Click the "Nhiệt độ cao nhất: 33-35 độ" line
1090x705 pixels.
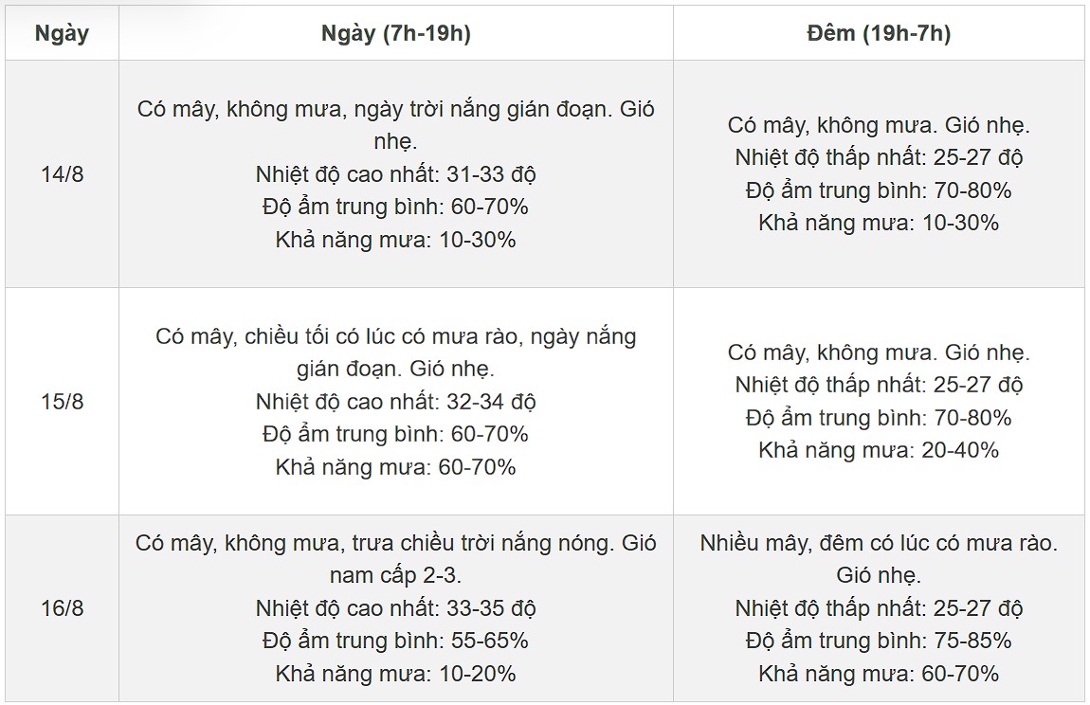pos(395,608)
